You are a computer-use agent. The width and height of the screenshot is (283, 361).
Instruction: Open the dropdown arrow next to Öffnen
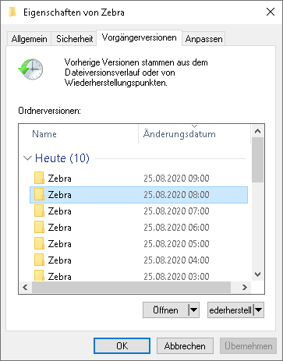click(193, 310)
